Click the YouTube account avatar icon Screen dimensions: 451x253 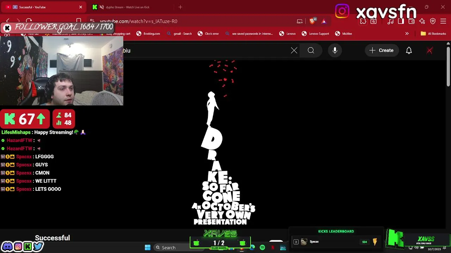[x=430, y=50]
